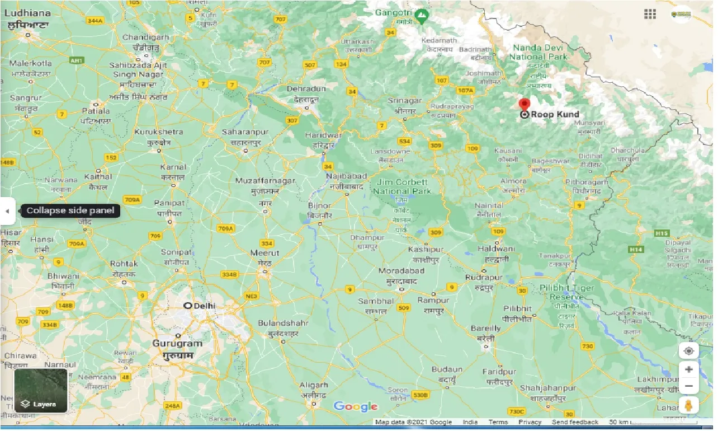Open the India region selector
Viewport: 718px width, 431px height.
point(471,422)
